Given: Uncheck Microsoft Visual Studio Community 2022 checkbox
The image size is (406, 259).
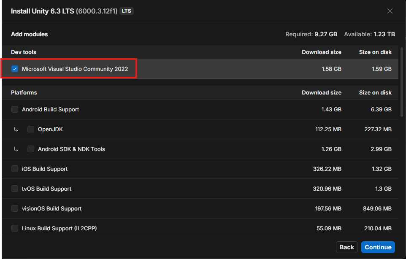Looking at the screenshot, I should (15, 69).
